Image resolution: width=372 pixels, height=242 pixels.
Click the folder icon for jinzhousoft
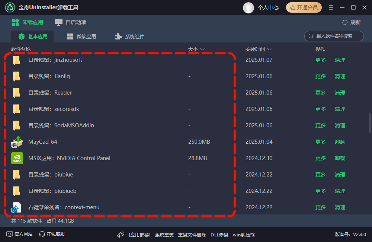coord(17,60)
